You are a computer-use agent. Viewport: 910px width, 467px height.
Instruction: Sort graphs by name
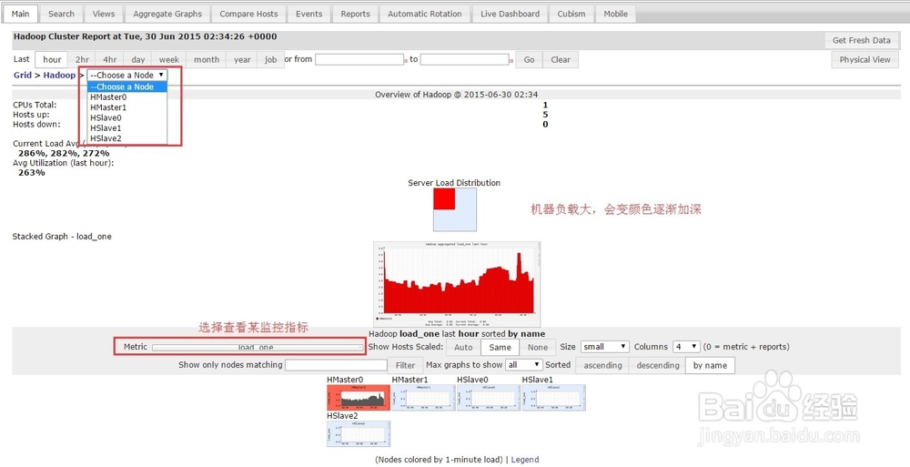710,365
